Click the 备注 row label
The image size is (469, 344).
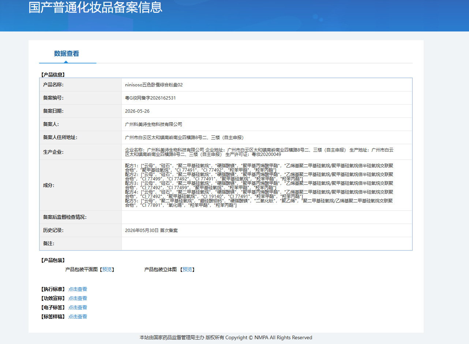tap(49, 243)
